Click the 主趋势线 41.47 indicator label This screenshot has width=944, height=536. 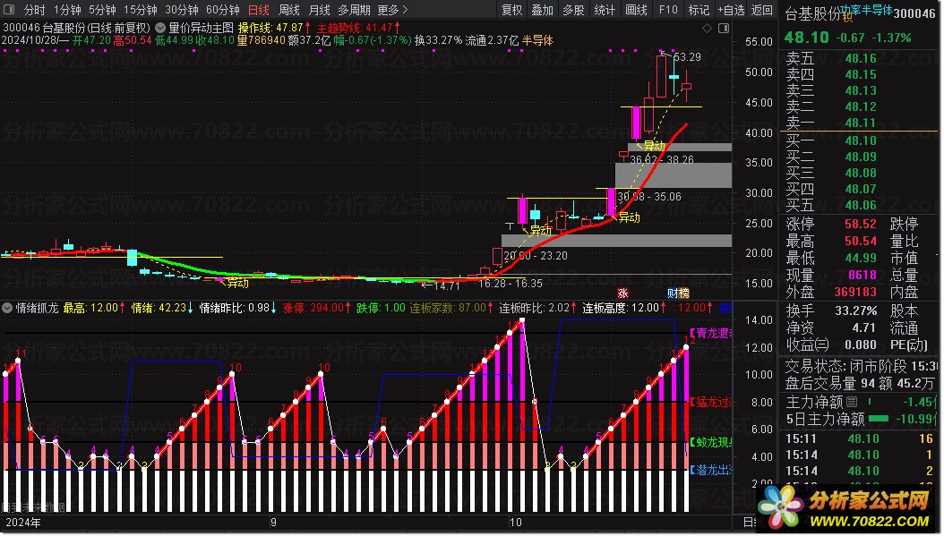(358, 28)
